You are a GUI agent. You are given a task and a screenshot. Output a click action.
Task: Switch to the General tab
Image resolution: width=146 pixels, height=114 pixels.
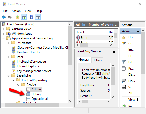pos(84,60)
